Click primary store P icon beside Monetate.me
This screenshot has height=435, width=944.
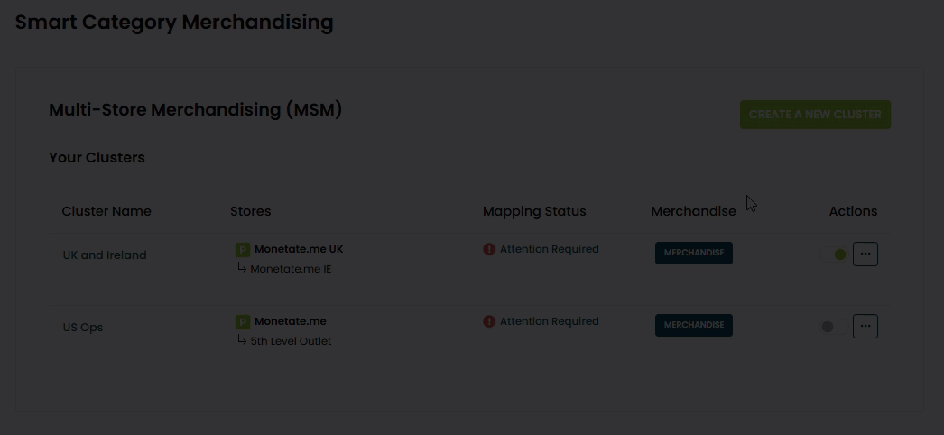pos(243,322)
